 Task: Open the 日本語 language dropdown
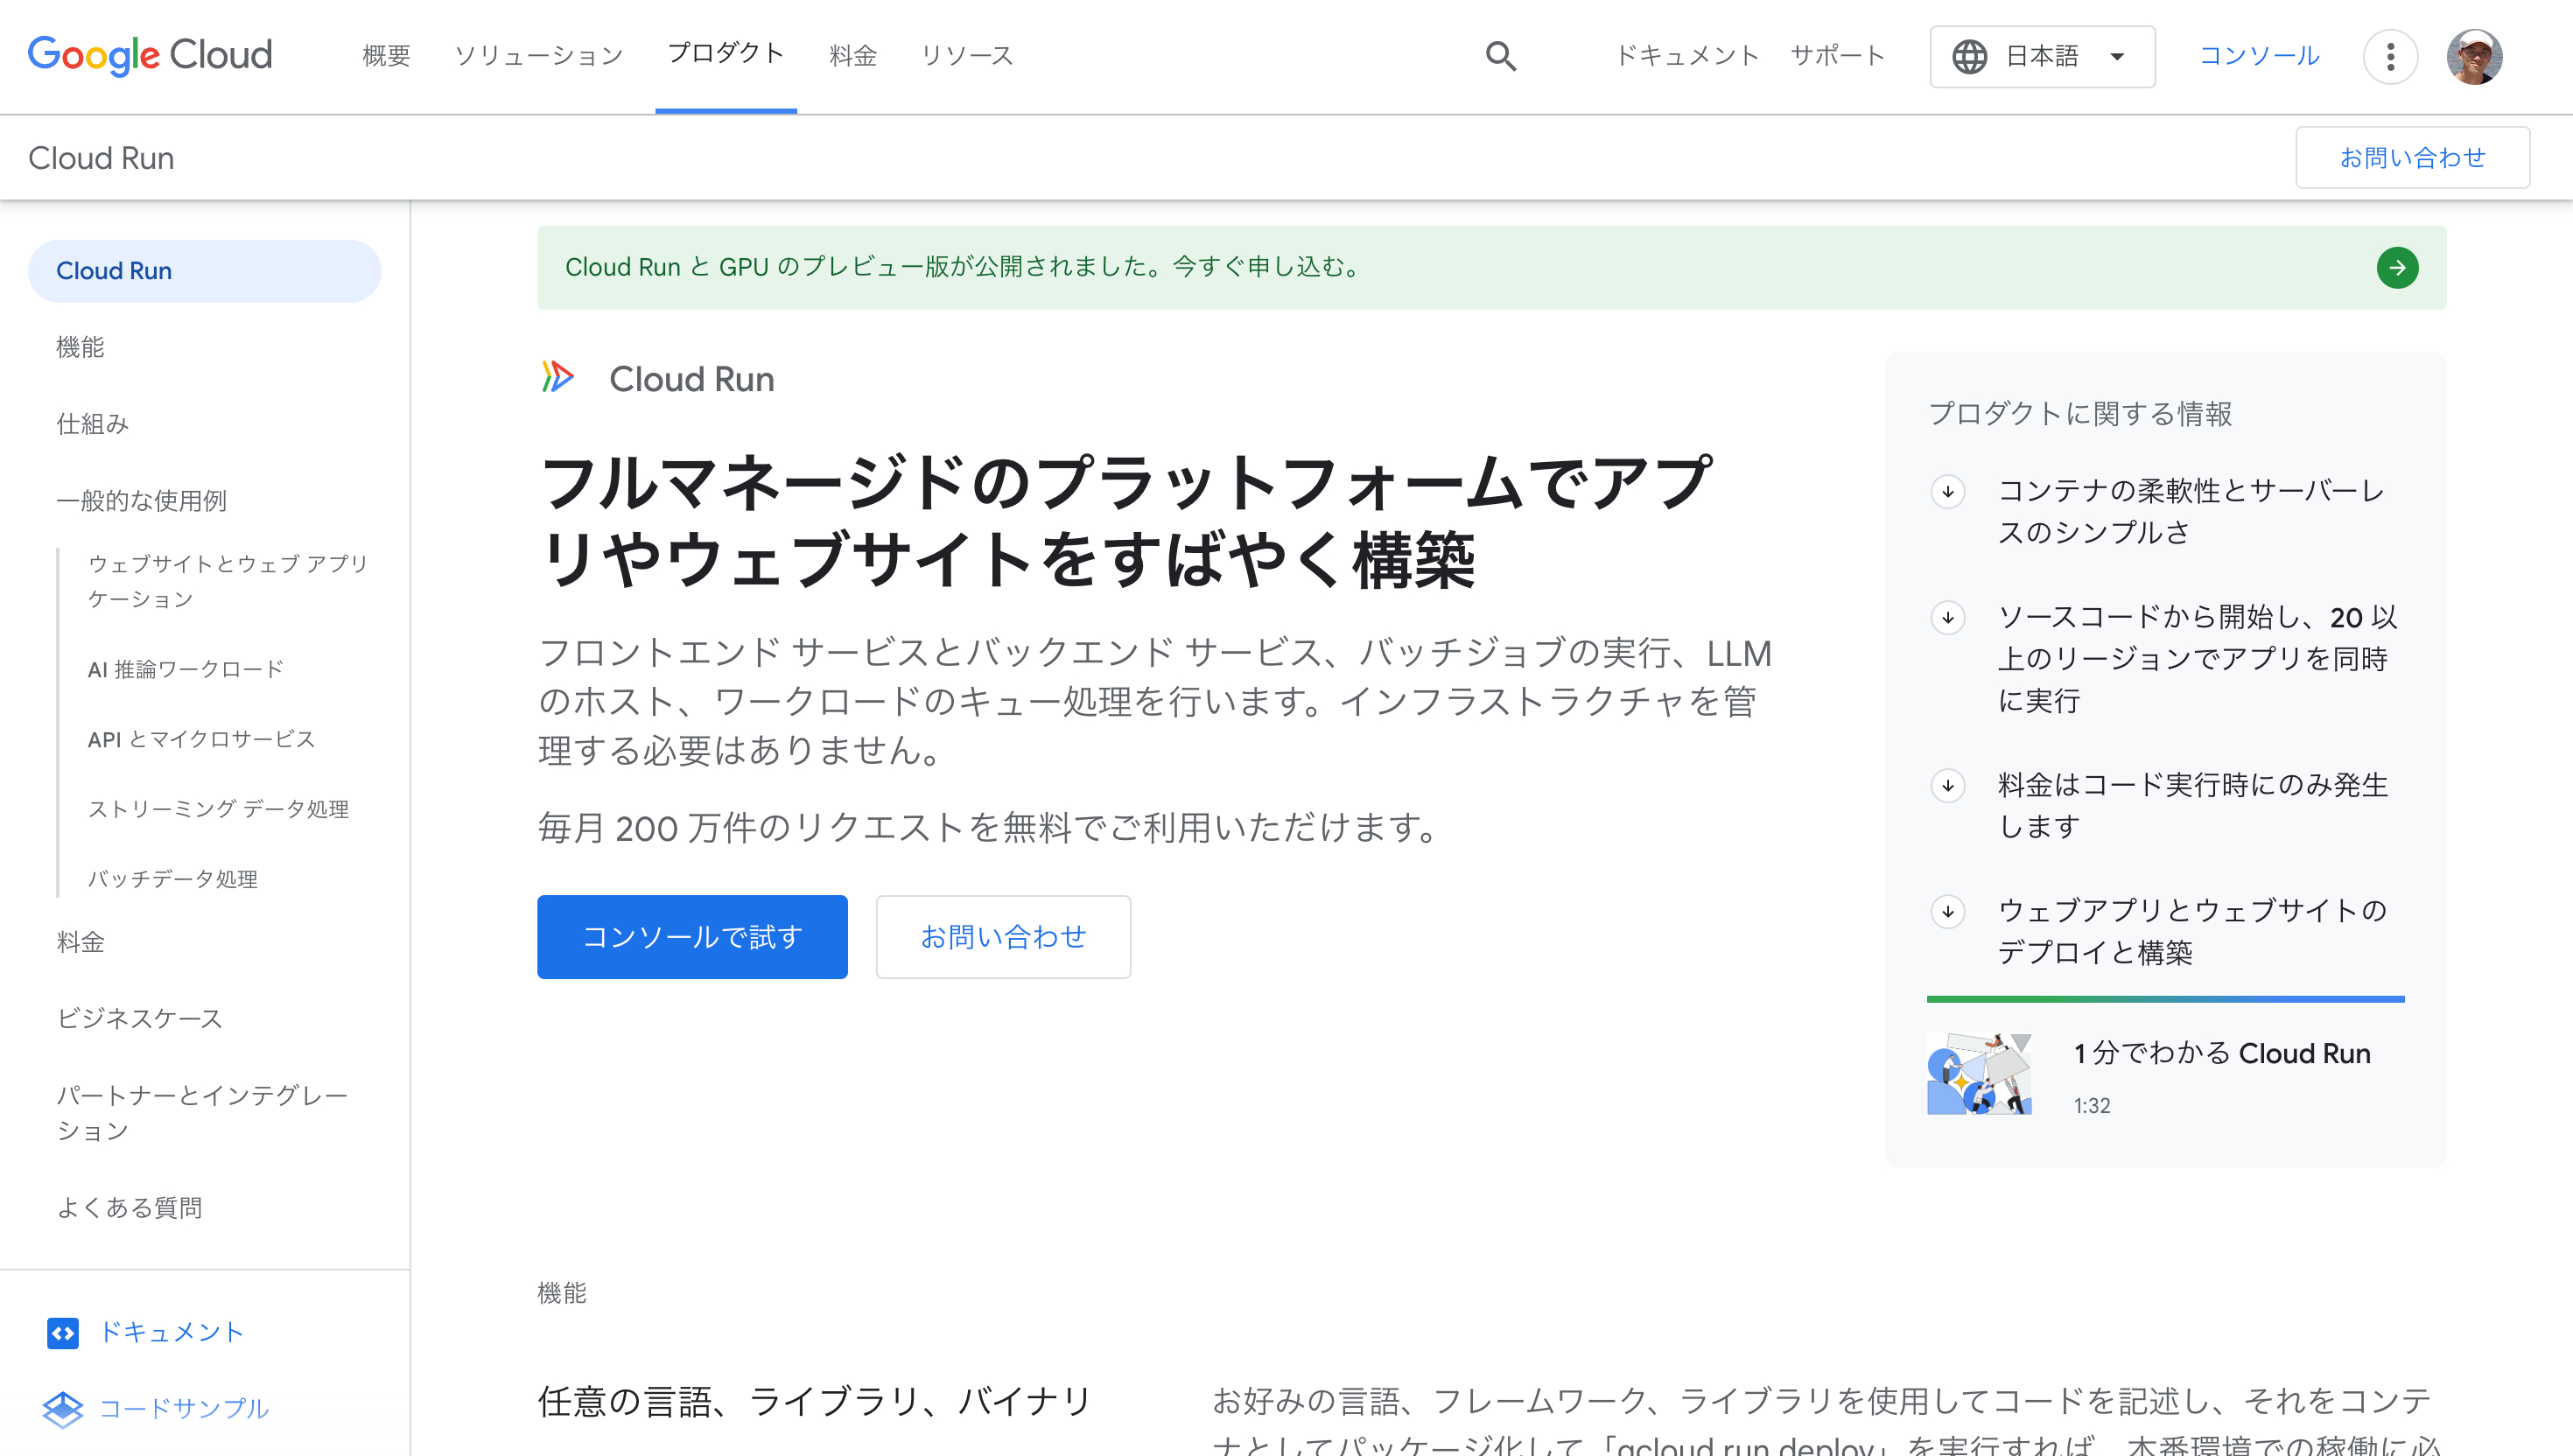click(2042, 56)
